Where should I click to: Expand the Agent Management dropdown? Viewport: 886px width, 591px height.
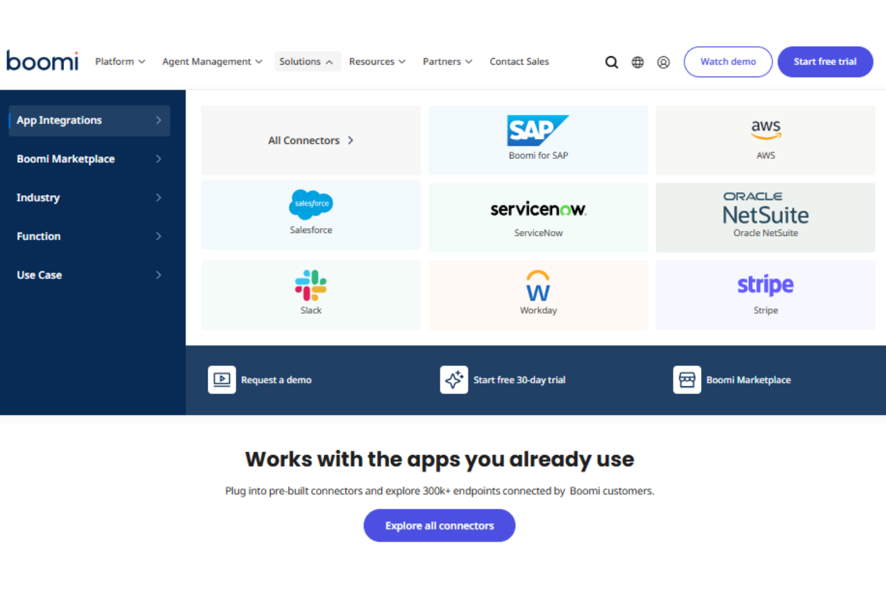(212, 62)
